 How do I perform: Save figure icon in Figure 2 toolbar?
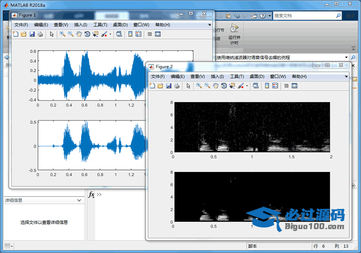[x=169, y=86]
